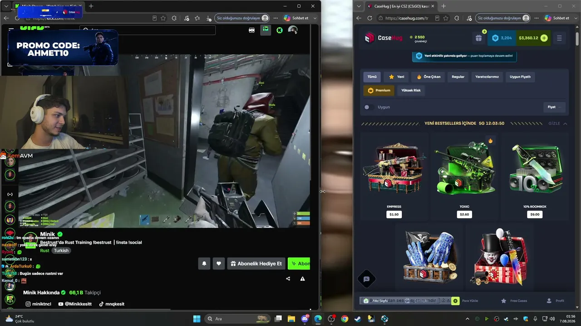Select the Uygun Fiyatlı filter tab
The image size is (581, 326).
tap(520, 77)
